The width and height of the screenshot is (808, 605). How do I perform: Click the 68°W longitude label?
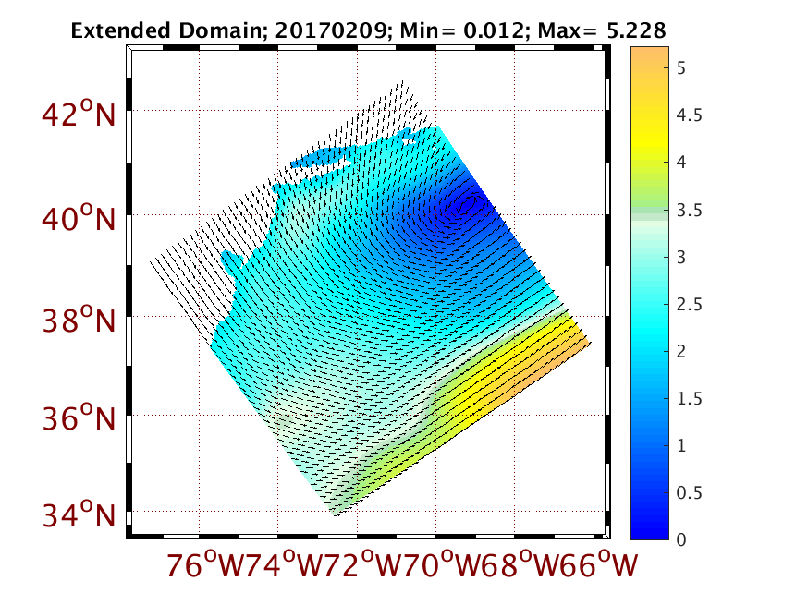tap(521, 564)
